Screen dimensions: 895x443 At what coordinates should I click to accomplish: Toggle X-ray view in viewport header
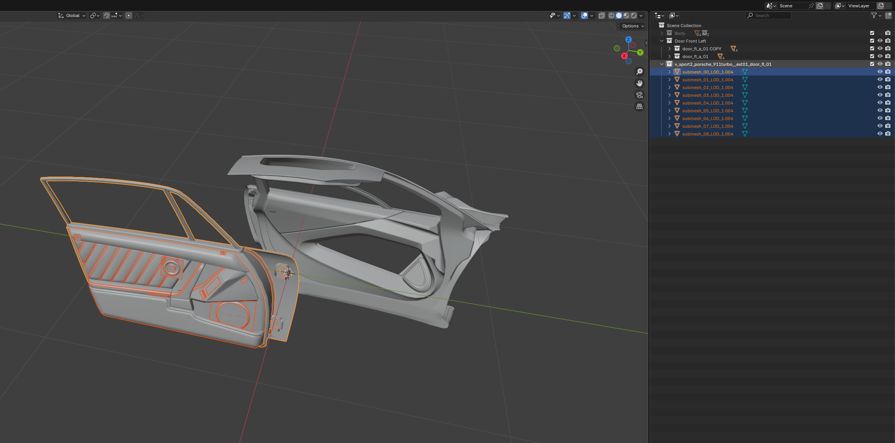pos(601,15)
